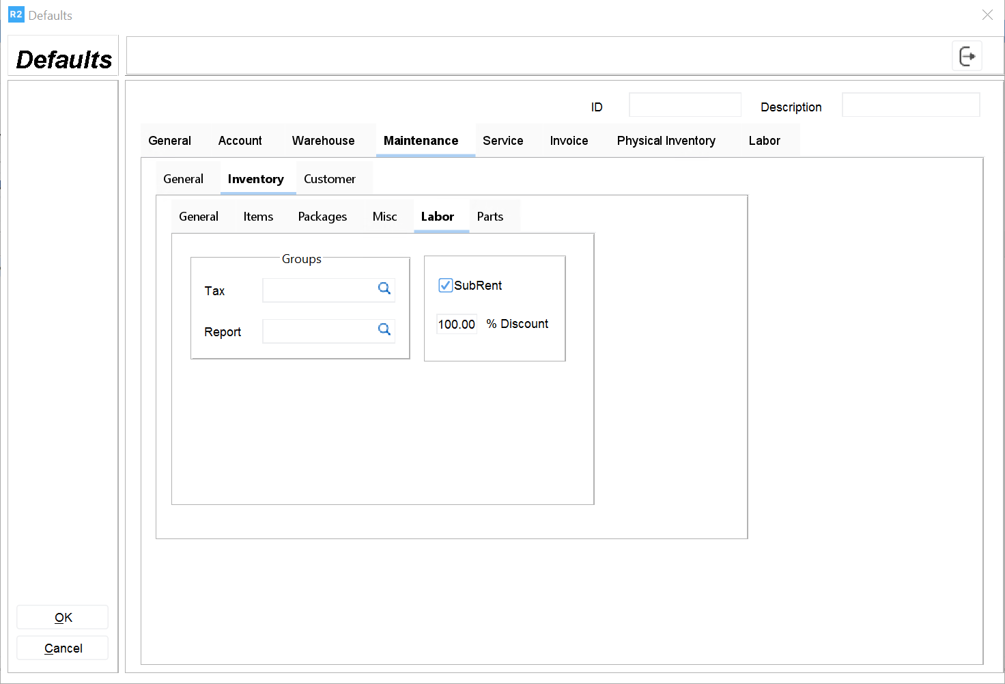Viewport: 1005px width, 684px height.
Task: Click the % Discount value field
Action: pos(456,325)
